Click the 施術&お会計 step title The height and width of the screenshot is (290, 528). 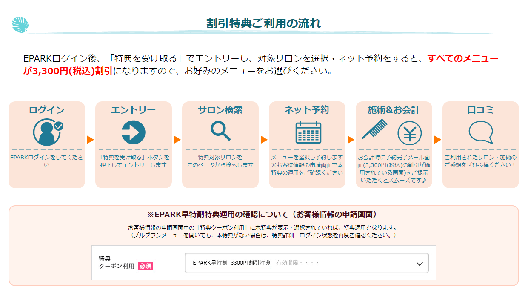point(394,110)
